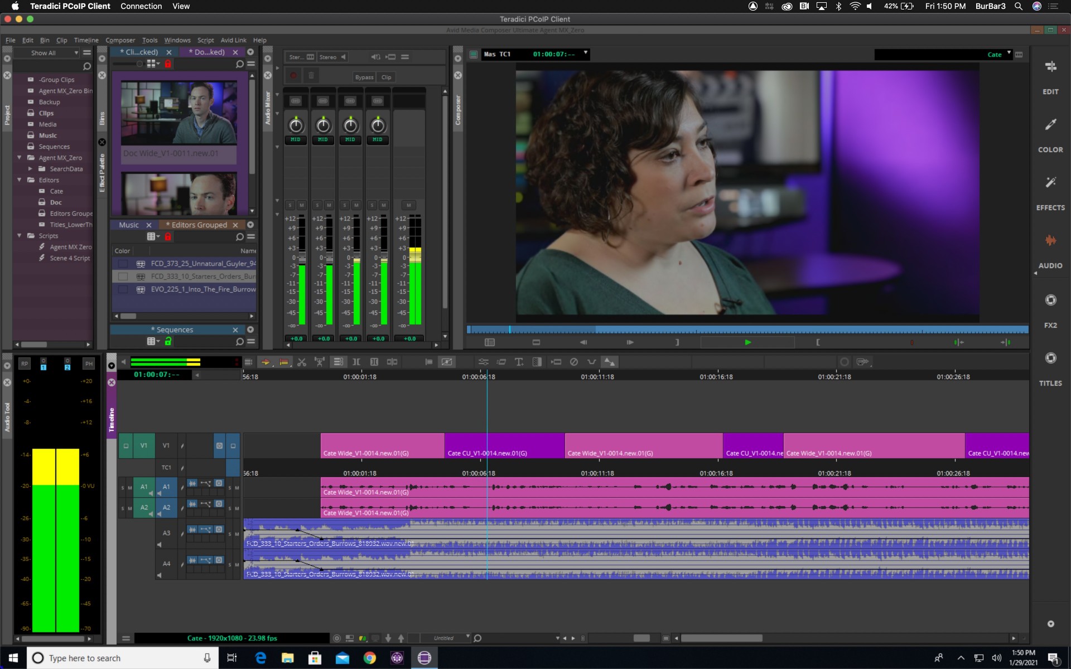Open the Show All bin filter dropdown
The image size is (1071, 669).
point(47,52)
